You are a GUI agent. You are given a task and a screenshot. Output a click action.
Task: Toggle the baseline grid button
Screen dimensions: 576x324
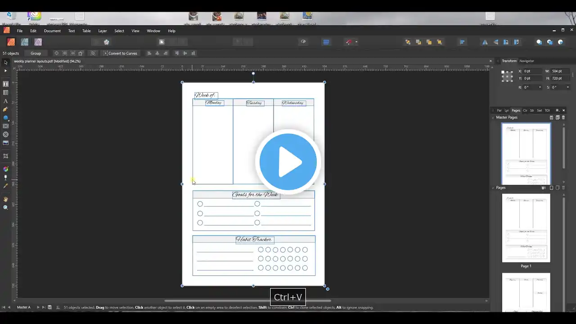click(326, 42)
